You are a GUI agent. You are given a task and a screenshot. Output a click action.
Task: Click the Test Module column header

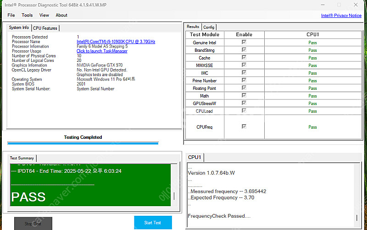205,35
